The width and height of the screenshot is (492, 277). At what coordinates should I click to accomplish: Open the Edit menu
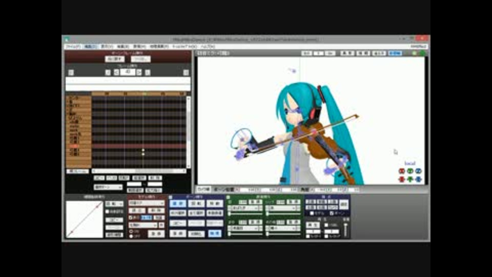tap(91, 47)
